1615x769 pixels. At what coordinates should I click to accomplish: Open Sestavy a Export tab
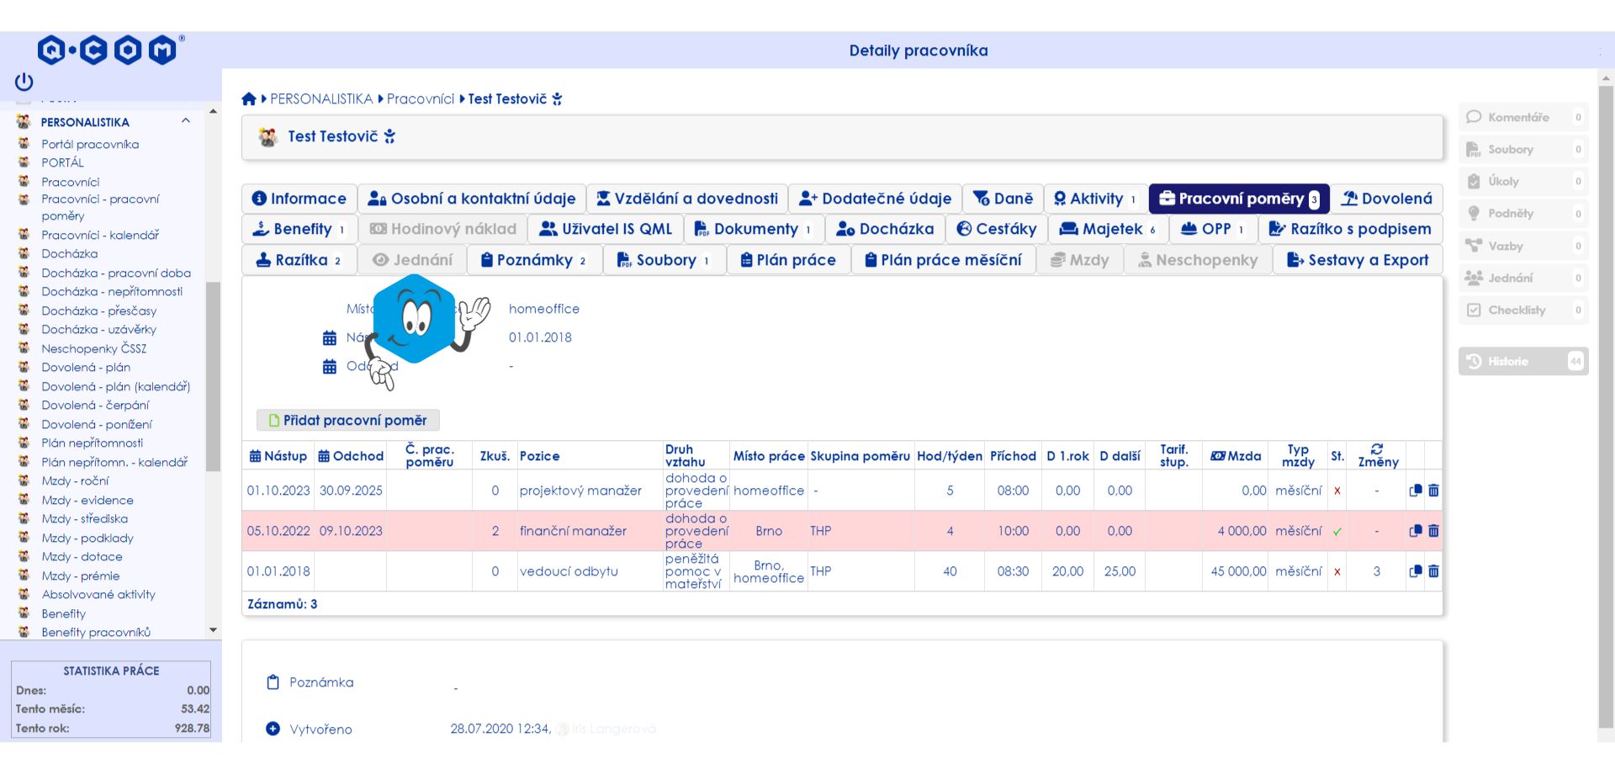pyautogui.click(x=1358, y=260)
